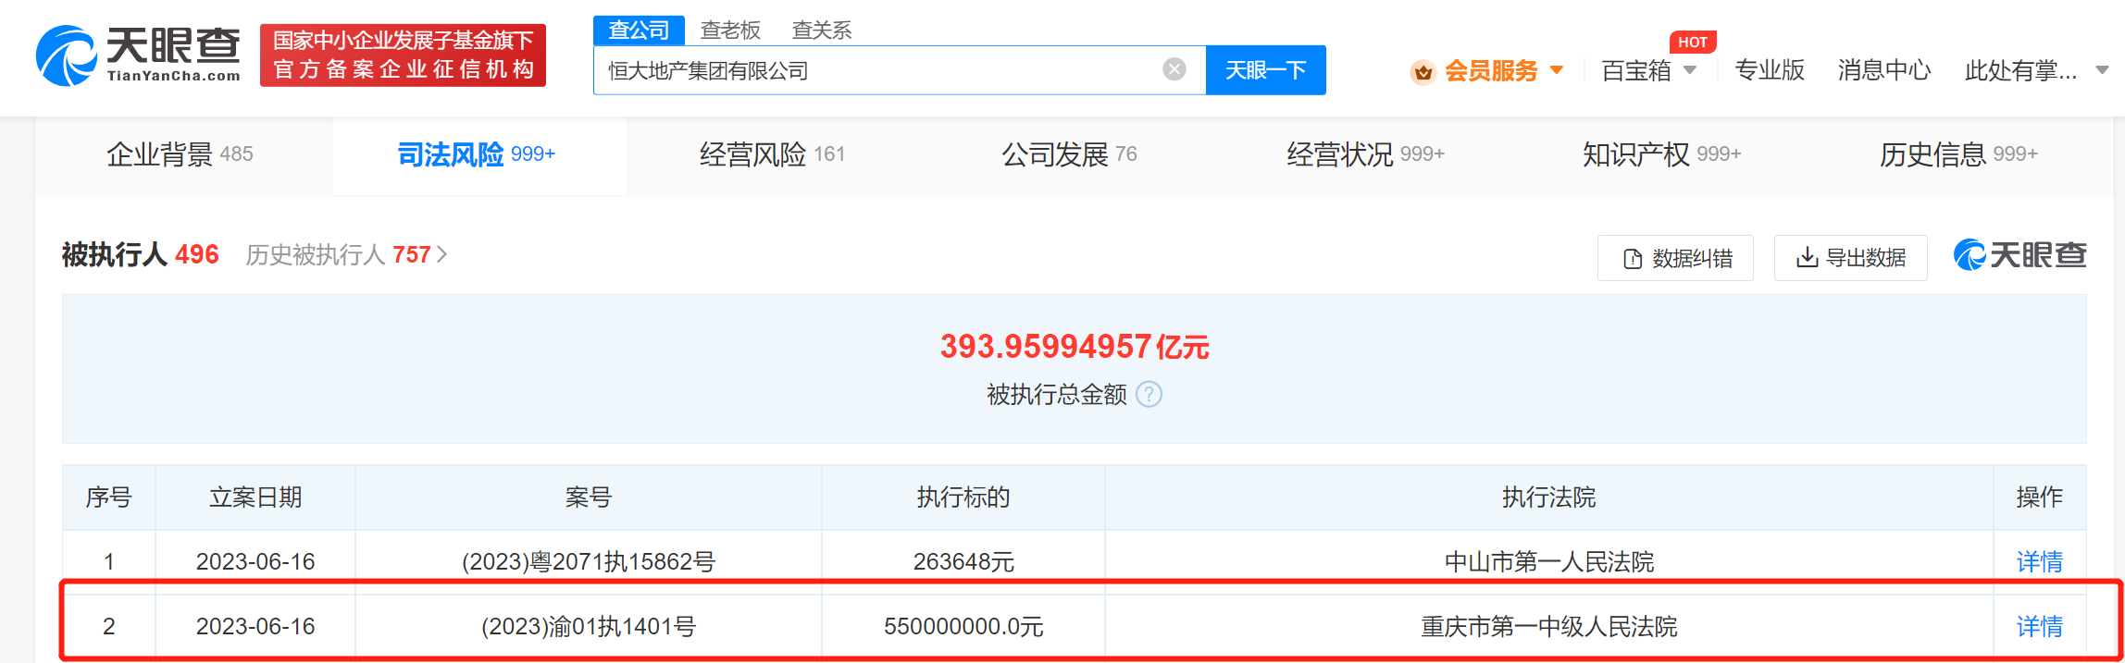Viewport: 2125px width, 663px height.
Task: Click the 执行标的 column header
Action: (x=963, y=497)
